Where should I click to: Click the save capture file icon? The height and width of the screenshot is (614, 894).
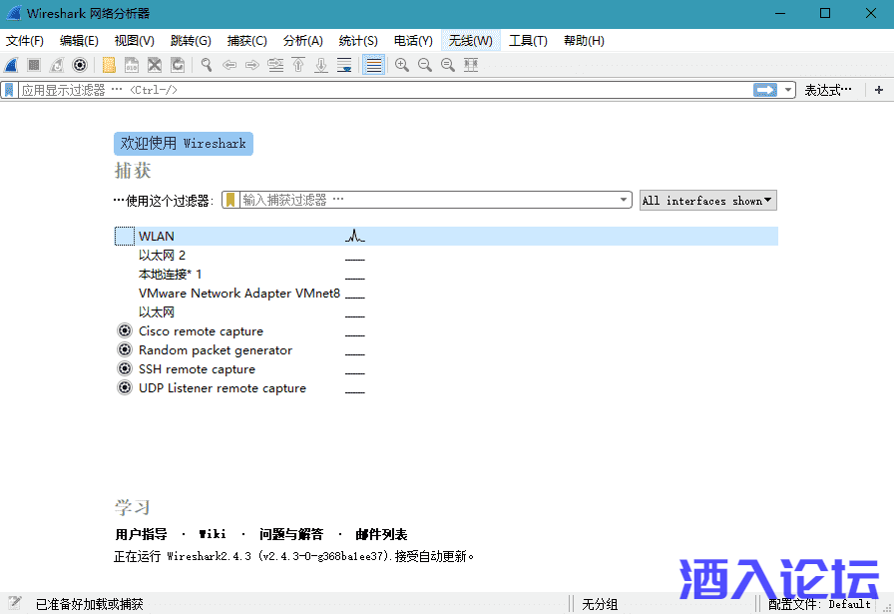(x=132, y=65)
